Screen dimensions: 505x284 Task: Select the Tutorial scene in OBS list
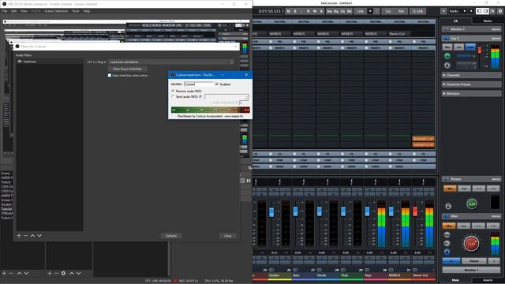click(x=6, y=209)
